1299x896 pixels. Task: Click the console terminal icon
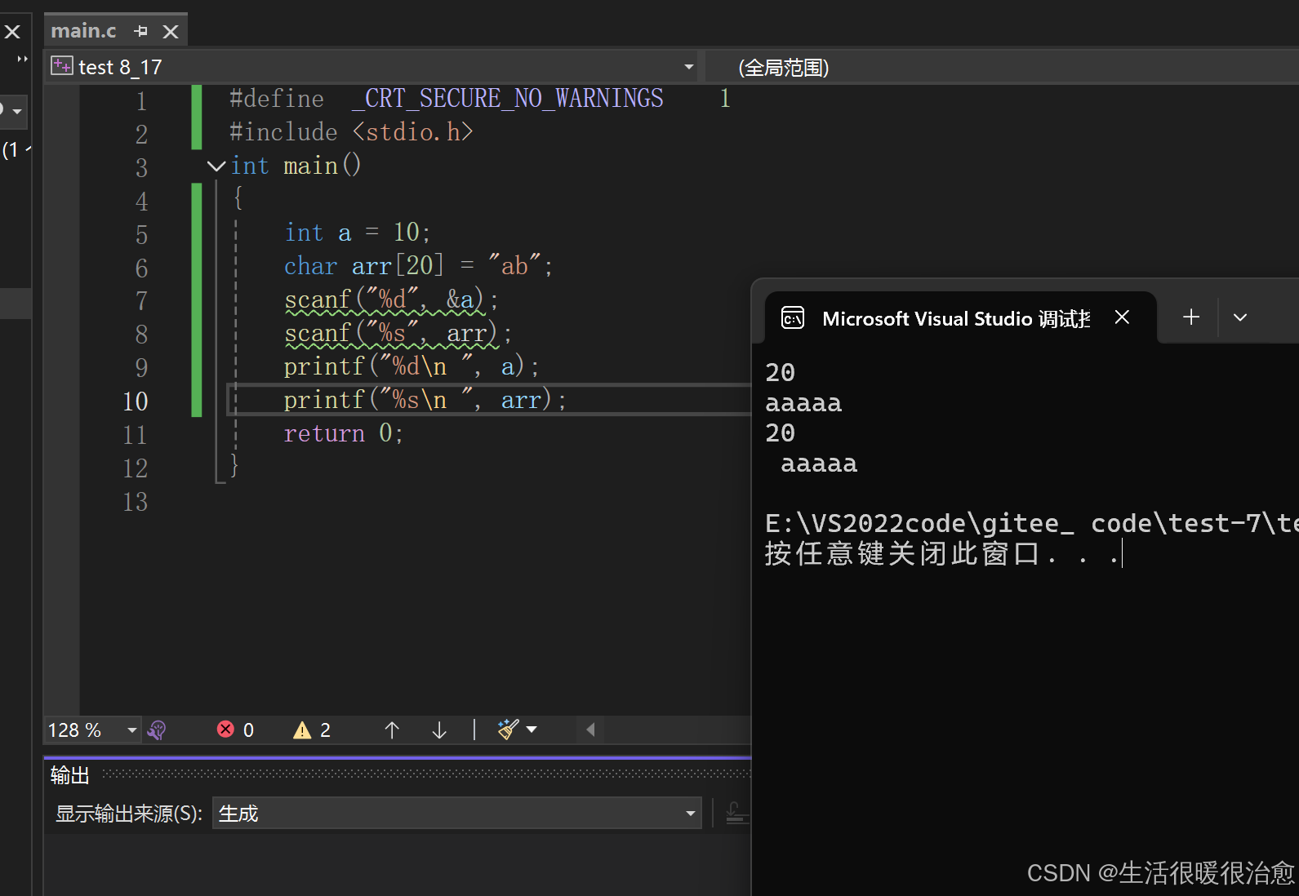(793, 317)
